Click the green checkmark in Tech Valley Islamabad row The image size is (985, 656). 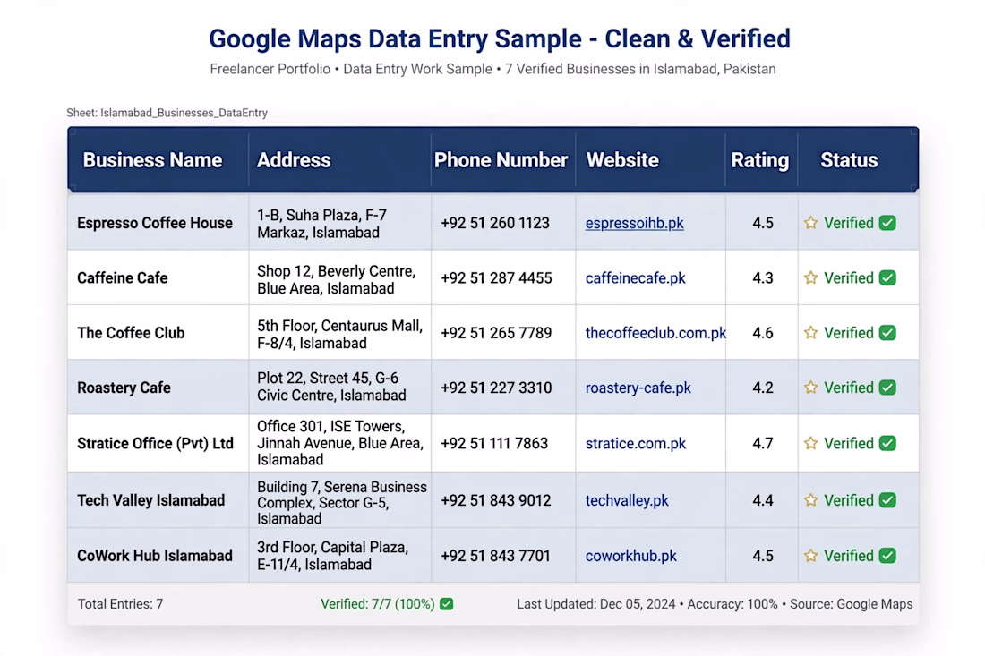click(887, 500)
